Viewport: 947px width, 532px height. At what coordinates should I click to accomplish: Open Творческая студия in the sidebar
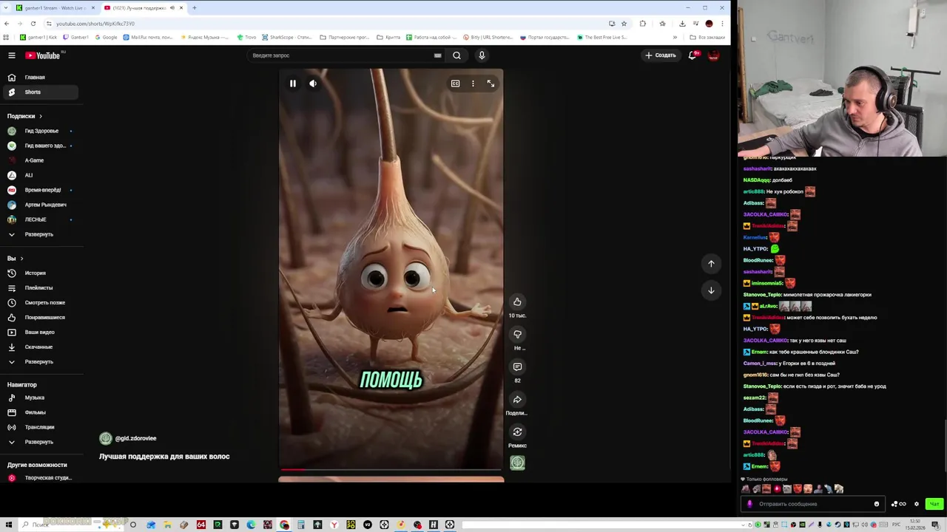pos(41,478)
